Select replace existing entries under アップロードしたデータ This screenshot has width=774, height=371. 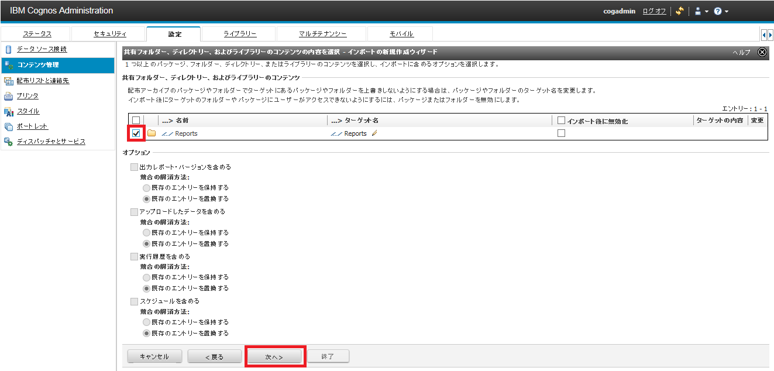(147, 243)
